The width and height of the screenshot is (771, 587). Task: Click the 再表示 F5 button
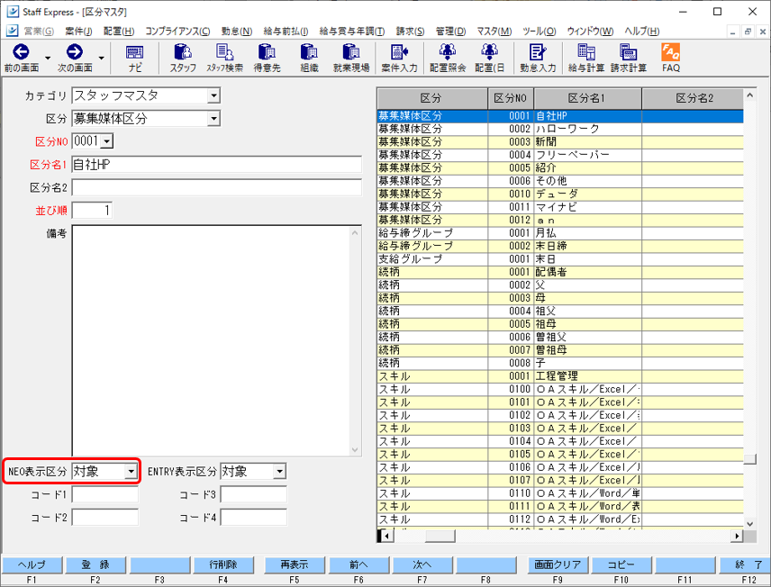295,564
